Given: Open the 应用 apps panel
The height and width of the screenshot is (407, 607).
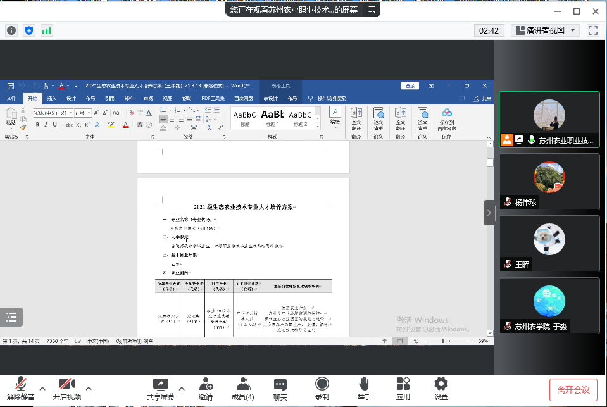Looking at the screenshot, I should (403, 389).
